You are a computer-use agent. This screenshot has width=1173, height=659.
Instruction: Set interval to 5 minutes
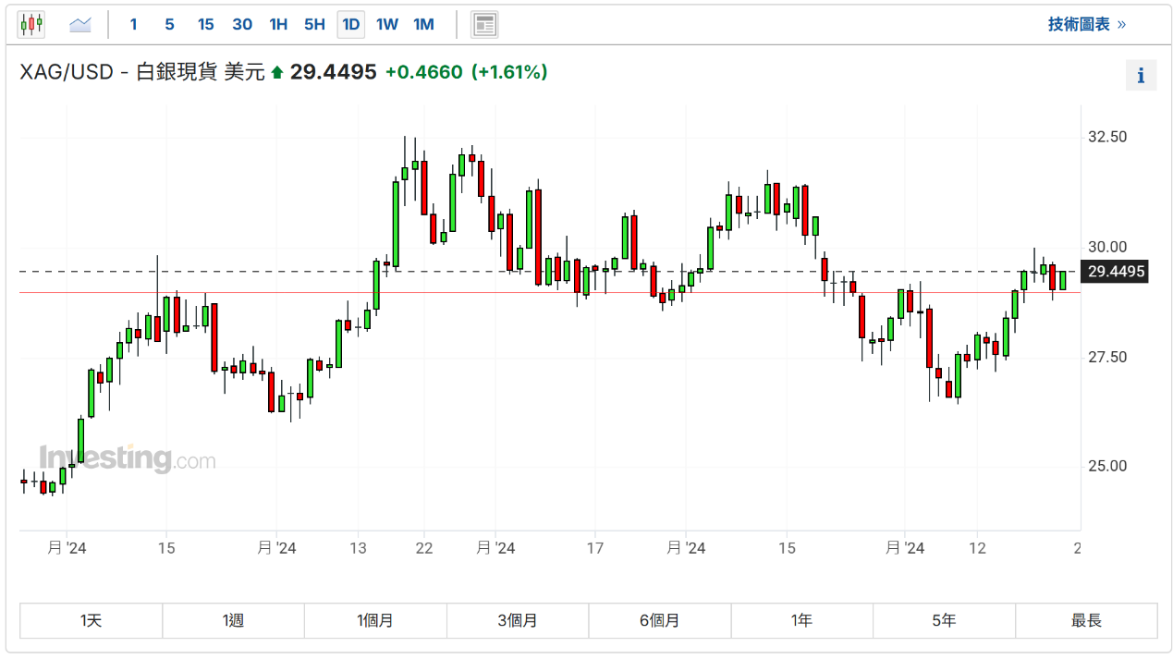coord(169,25)
